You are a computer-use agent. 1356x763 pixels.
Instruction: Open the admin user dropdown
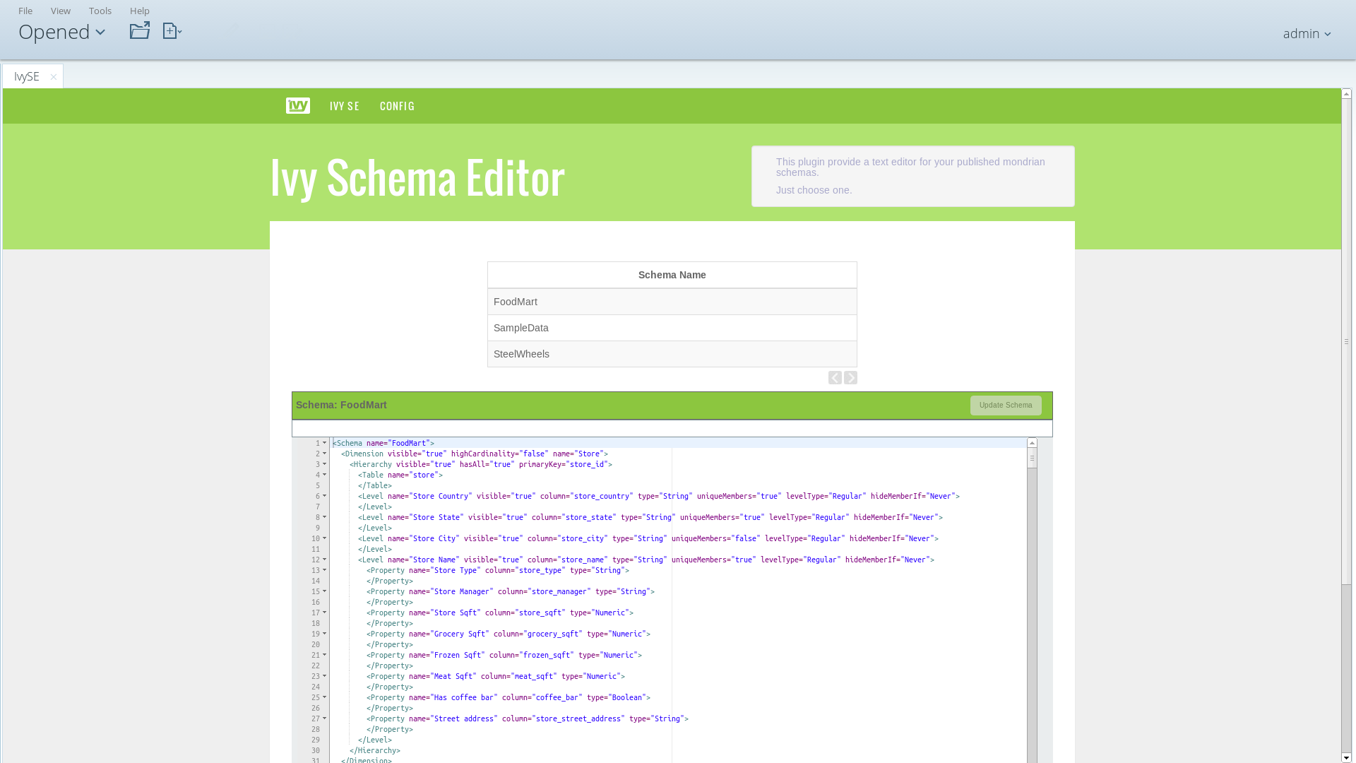[1307, 33]
